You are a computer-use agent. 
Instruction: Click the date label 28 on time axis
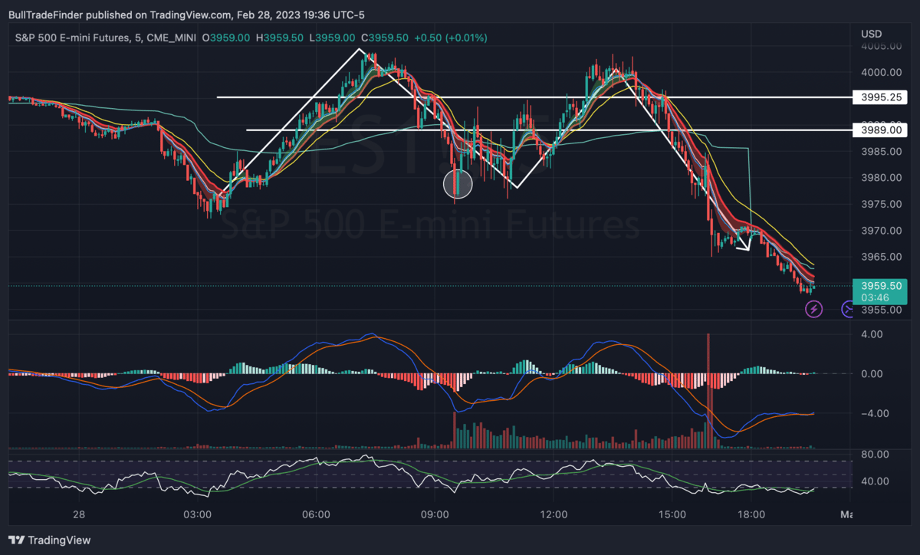click(x=79, y=514)
